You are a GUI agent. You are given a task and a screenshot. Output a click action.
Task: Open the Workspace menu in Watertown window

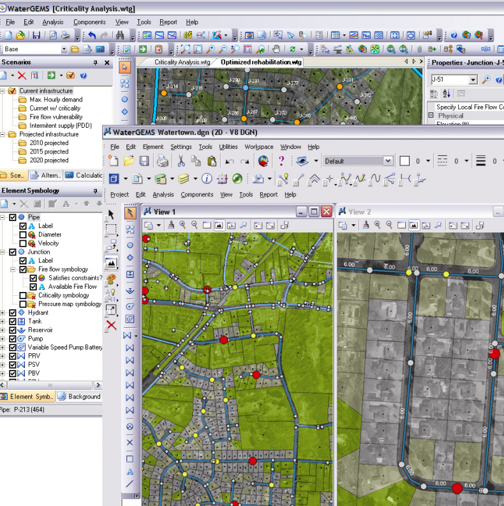259,147
